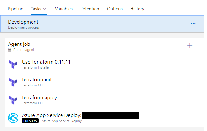Click the Terraform Installer subtitle text
Viewport: 207px width, 131px height.
point(36,67)
